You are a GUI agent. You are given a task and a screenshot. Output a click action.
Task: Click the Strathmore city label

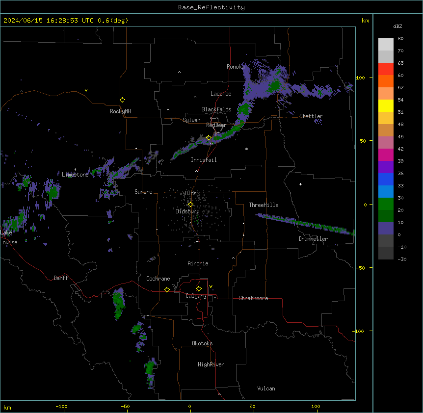tap(253, 298)
